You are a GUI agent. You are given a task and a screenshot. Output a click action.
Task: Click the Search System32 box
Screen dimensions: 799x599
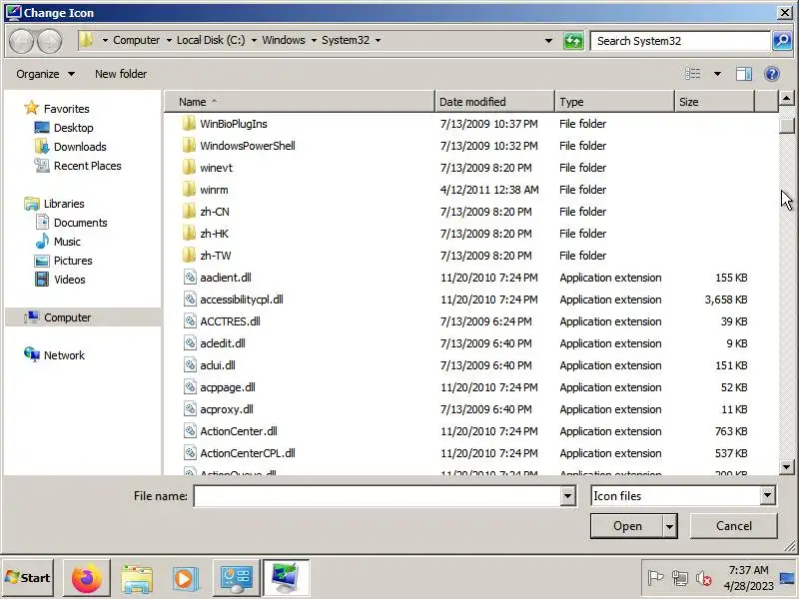pyautogui.click(x=680, y=41)
